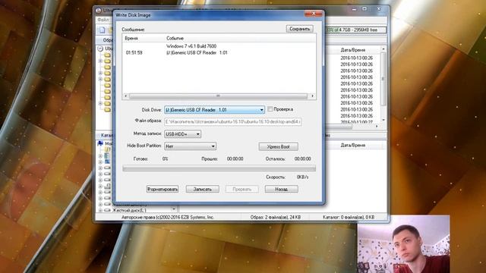
Task: Click the disc capacity bar showing 4.7GB
Action: point(355,30)
